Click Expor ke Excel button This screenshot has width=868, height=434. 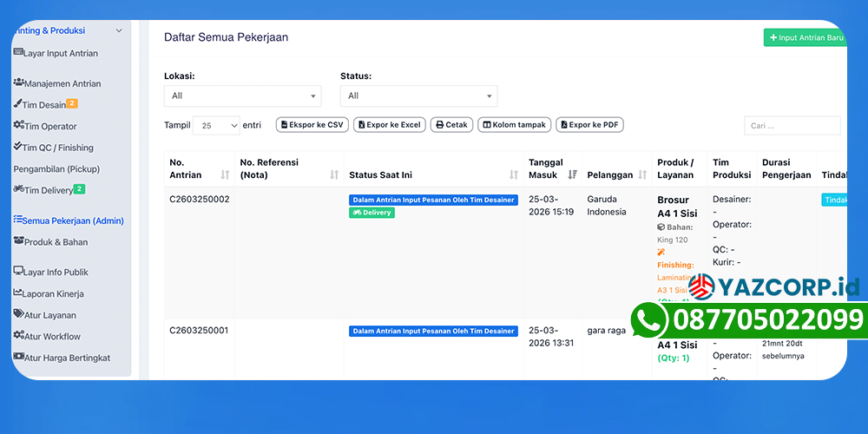[390, 125]
